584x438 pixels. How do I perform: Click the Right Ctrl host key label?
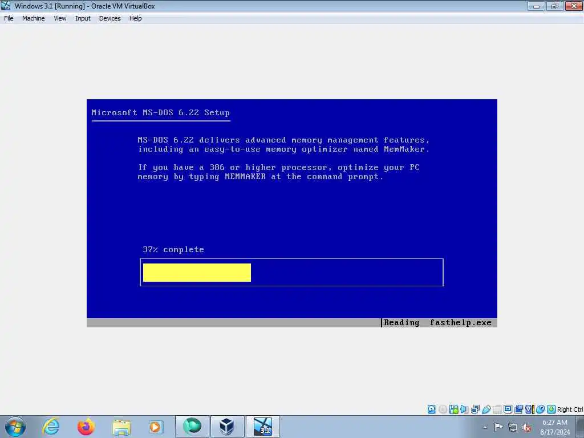570,409
